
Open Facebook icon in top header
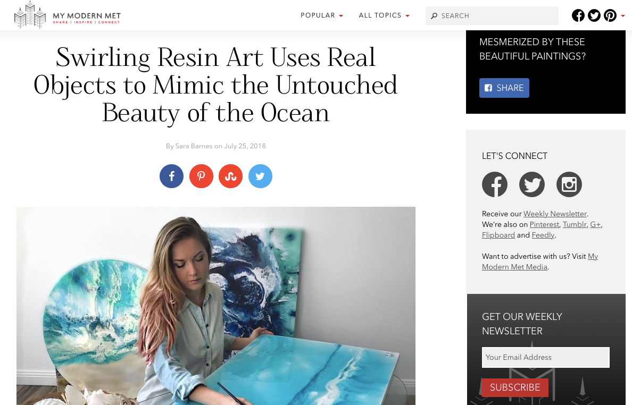coord(578,15)
